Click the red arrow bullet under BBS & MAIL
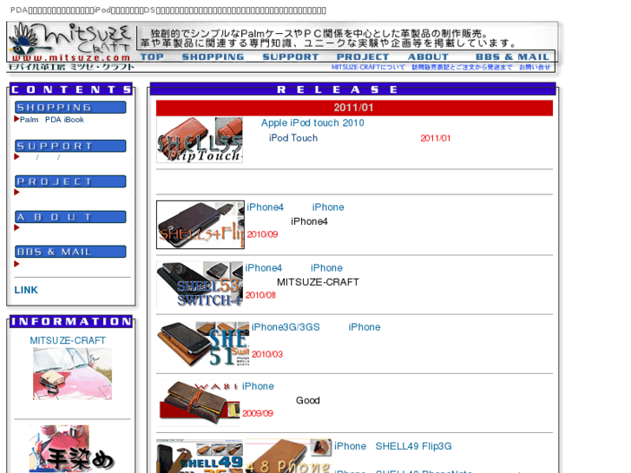Image resolution: width=631 pixels, height=473 pixels. [x=16, y=264]
